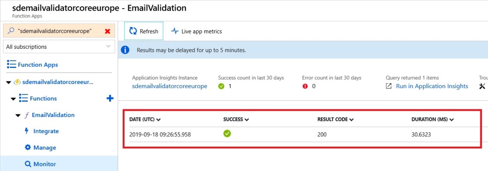Image resolution: width=488 pixels, height=171 pixels.
Task: Select Integrate under EmailValidation
Action: 46,131
